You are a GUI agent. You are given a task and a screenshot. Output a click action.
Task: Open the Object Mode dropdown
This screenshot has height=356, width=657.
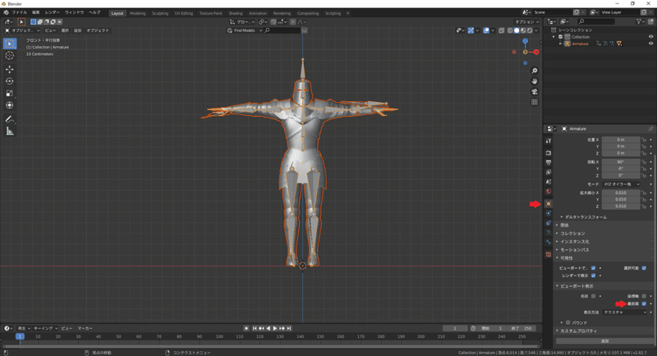click(x=23, y=30)
